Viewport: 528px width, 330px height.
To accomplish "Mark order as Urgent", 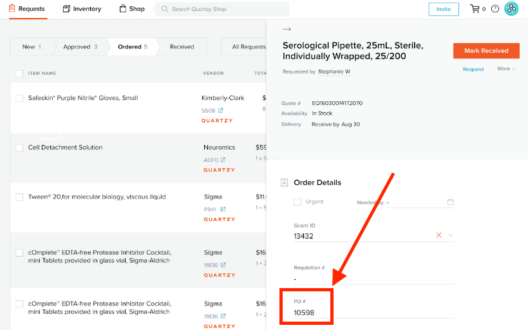I will [297, 202].
